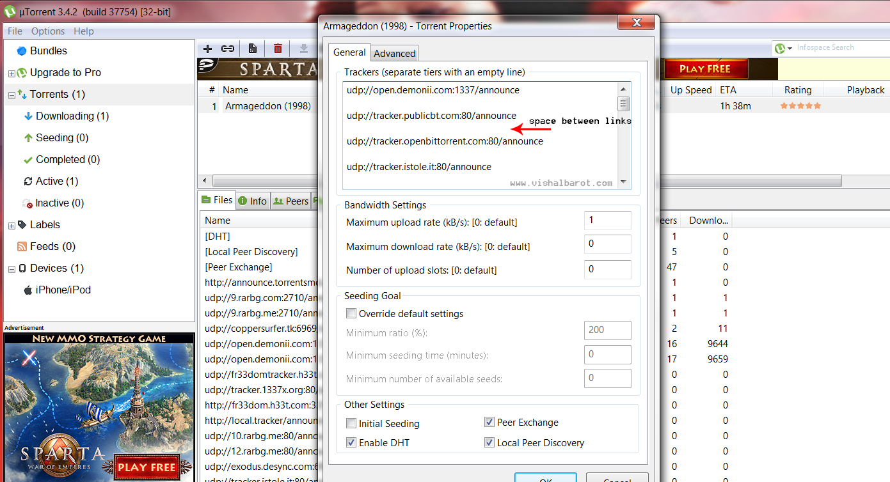Enable Override default settings for Seeding Goal
The image size is (890, 482).
pos(351,313)
